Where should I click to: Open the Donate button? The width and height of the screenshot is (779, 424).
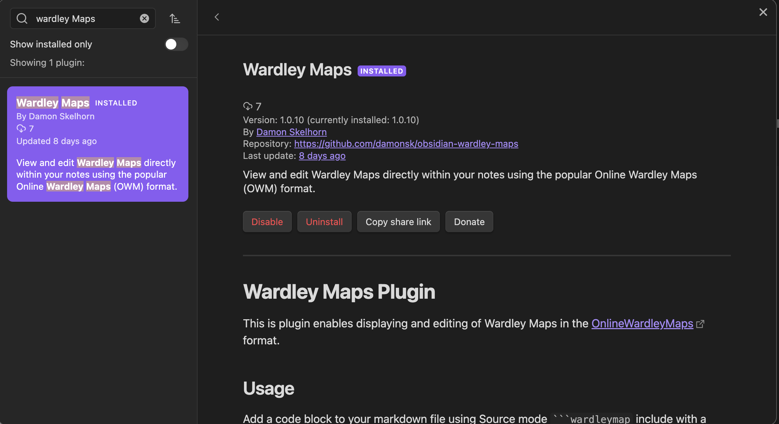[469, 222]
